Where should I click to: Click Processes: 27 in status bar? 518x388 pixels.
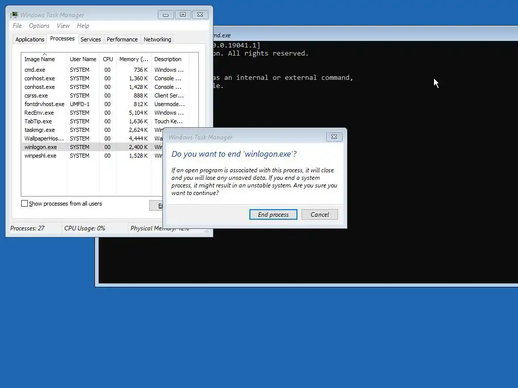27,228
